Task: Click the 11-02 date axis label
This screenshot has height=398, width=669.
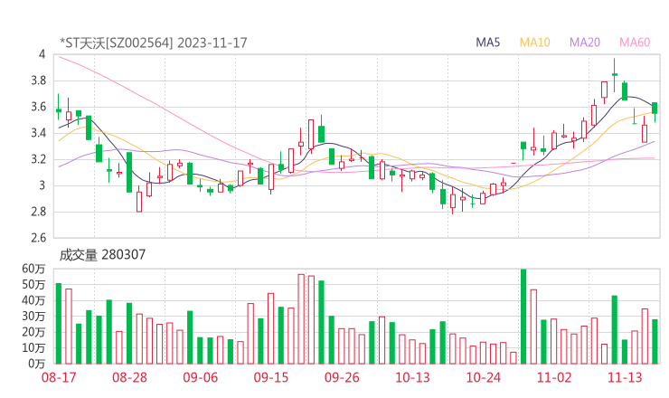Action: tap(554, 377)
